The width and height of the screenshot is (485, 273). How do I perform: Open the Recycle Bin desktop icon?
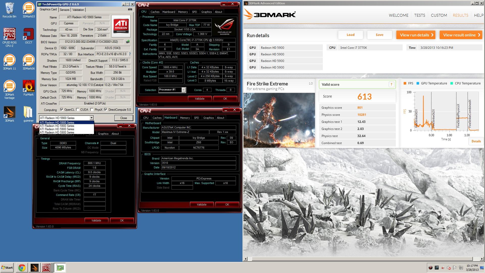point(9,10)
